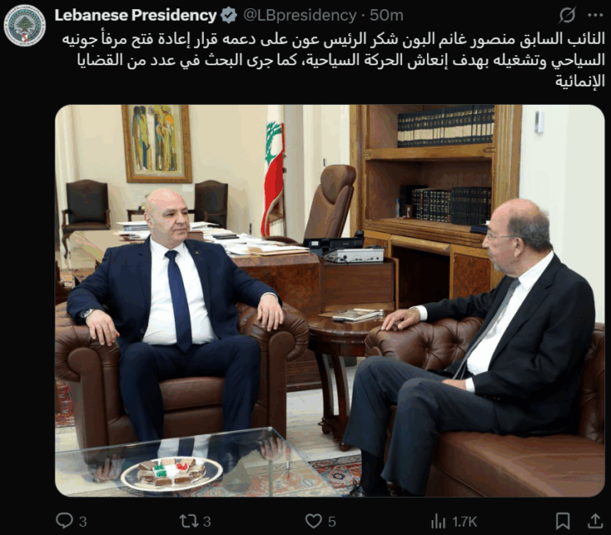Click the Lebanese flag in photo
The image size is (611, 535).
[x=274, y=179]
